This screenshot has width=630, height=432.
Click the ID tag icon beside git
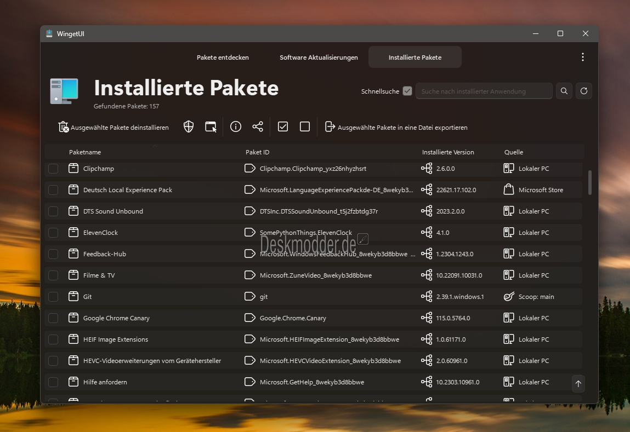tap(250, 296)
